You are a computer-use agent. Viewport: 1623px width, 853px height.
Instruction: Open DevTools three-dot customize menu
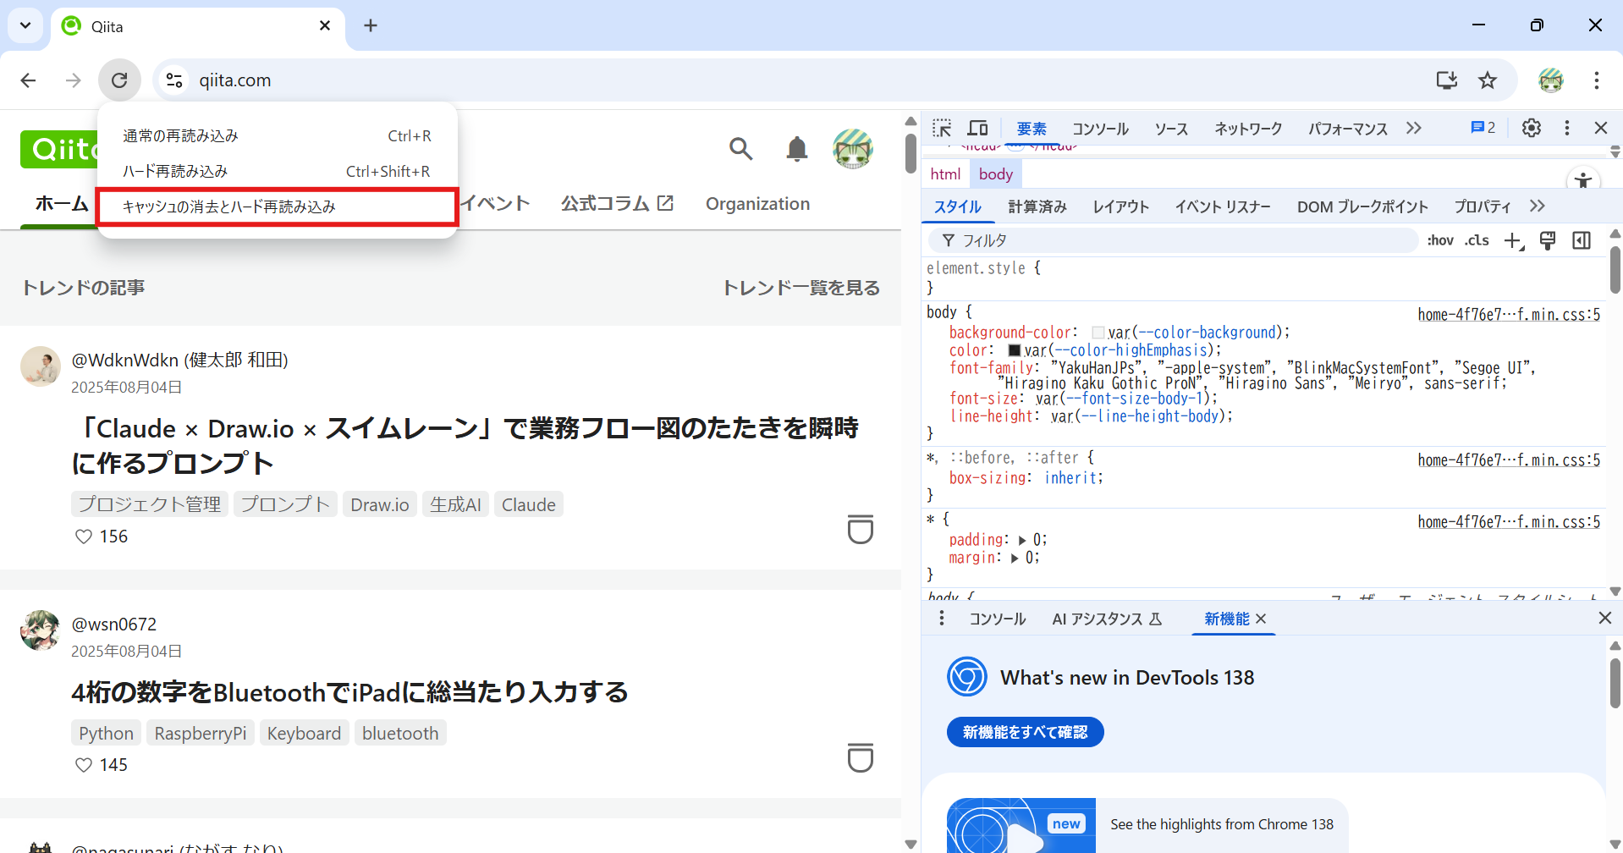pyautogui.click(x=1565, y=128)
